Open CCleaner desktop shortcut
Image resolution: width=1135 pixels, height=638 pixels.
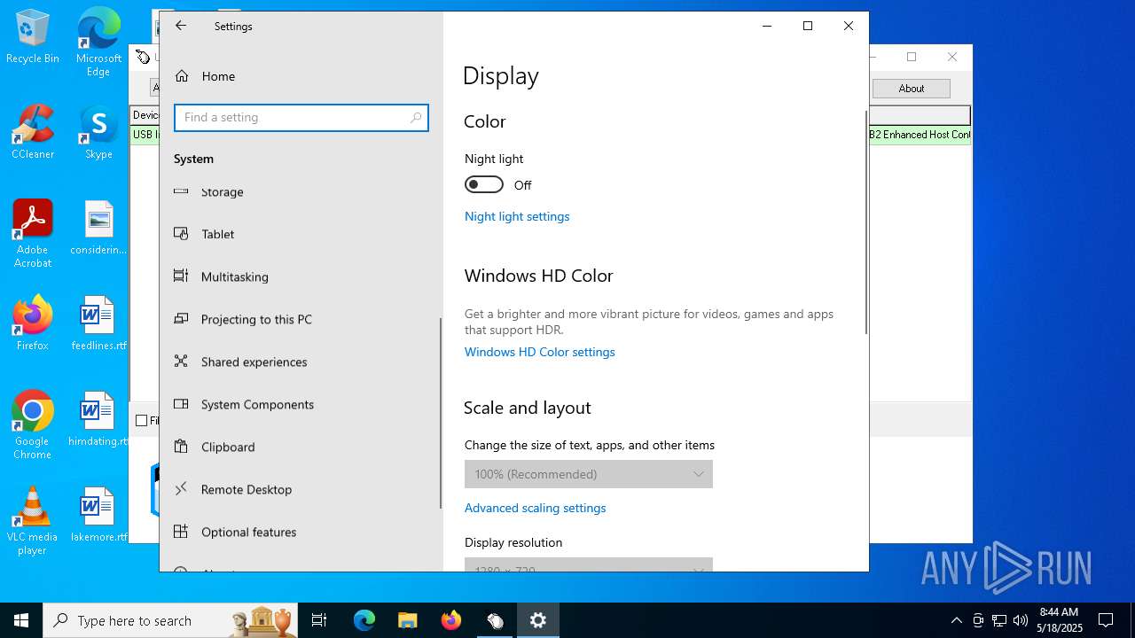pyautogui.click(x=33, y=132)
